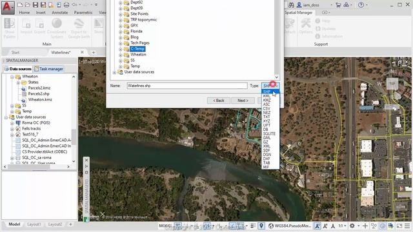
Task: Click the geographic location marker status icon
Action: pyautogui.click(x=261, y=226)
